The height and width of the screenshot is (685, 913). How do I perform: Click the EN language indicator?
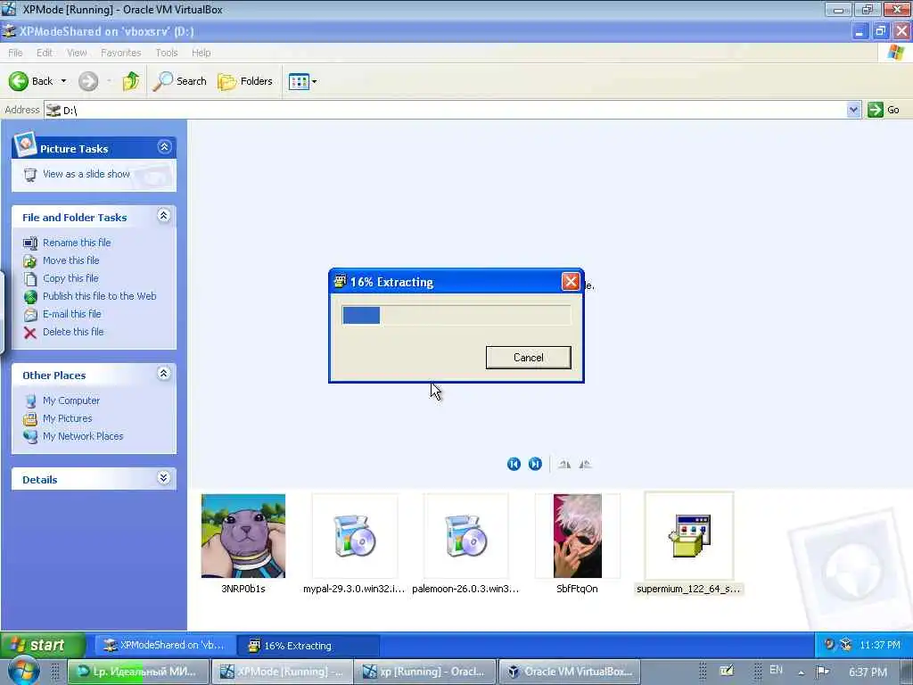[x=776, y=671]
